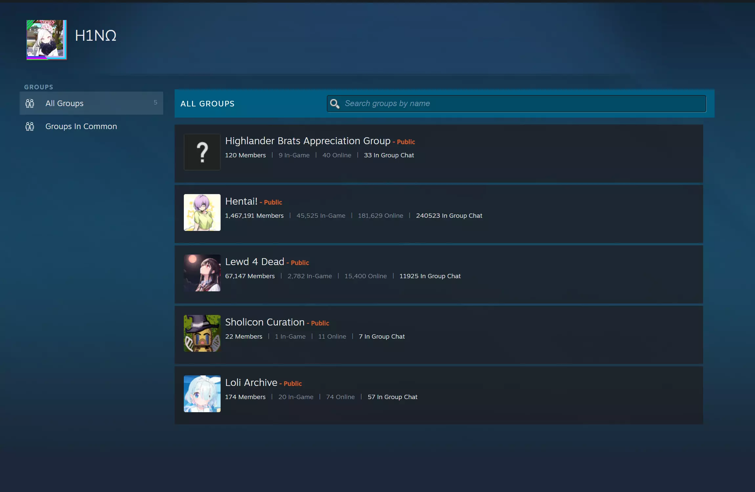View the 22 Members list

pyautogui.click(x=244, y=336)
